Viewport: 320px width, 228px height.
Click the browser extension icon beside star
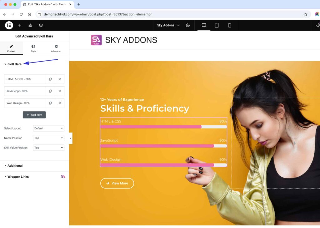(317, 14)
